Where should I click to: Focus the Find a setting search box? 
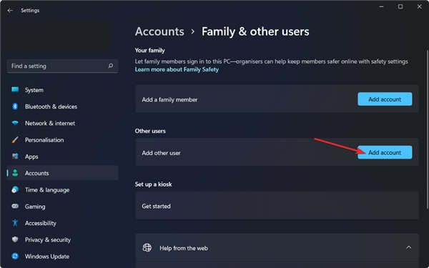pos(63,66)
